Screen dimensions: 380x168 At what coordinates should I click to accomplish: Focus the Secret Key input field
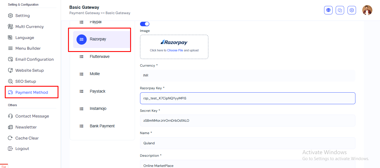point(247,121)
